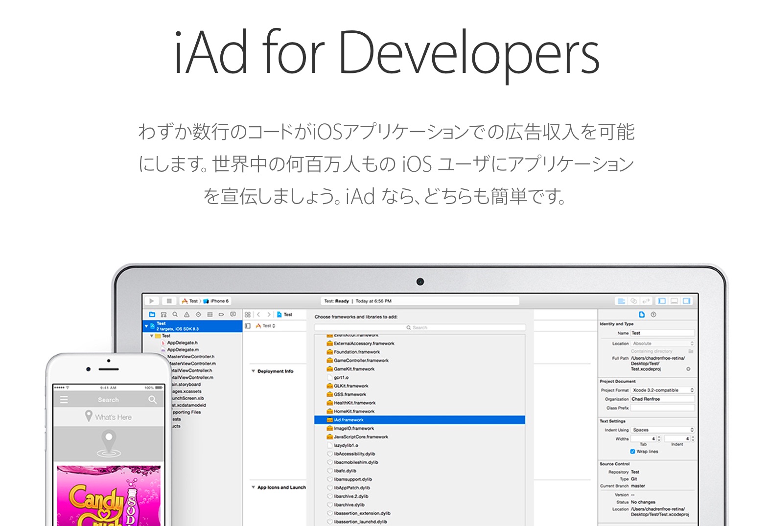Open the Location dropdown showing Absolute

[x=662, y=343]
